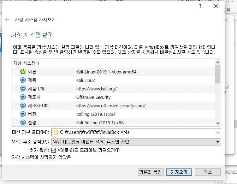Screen dimensions: 237x184
Task: Click the green star icon beside 이름
Action: pos(23,72)
